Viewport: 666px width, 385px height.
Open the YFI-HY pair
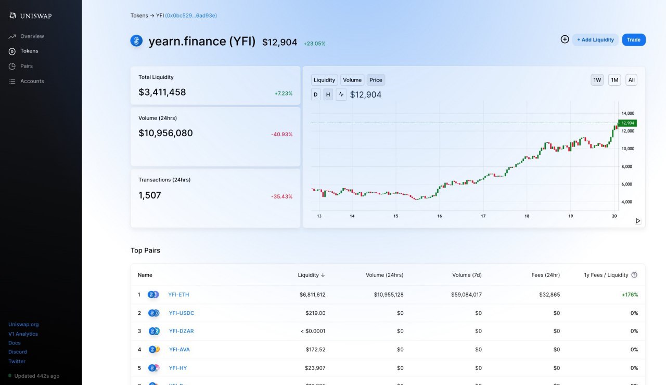178,368
